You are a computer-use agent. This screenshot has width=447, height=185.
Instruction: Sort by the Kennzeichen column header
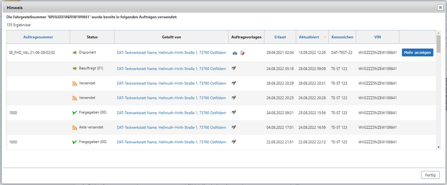point(342,37)
